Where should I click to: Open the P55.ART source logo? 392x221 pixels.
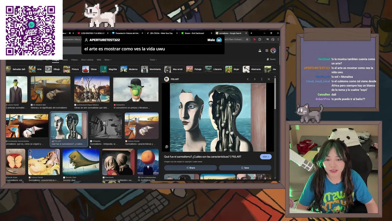tap(167, 79)
